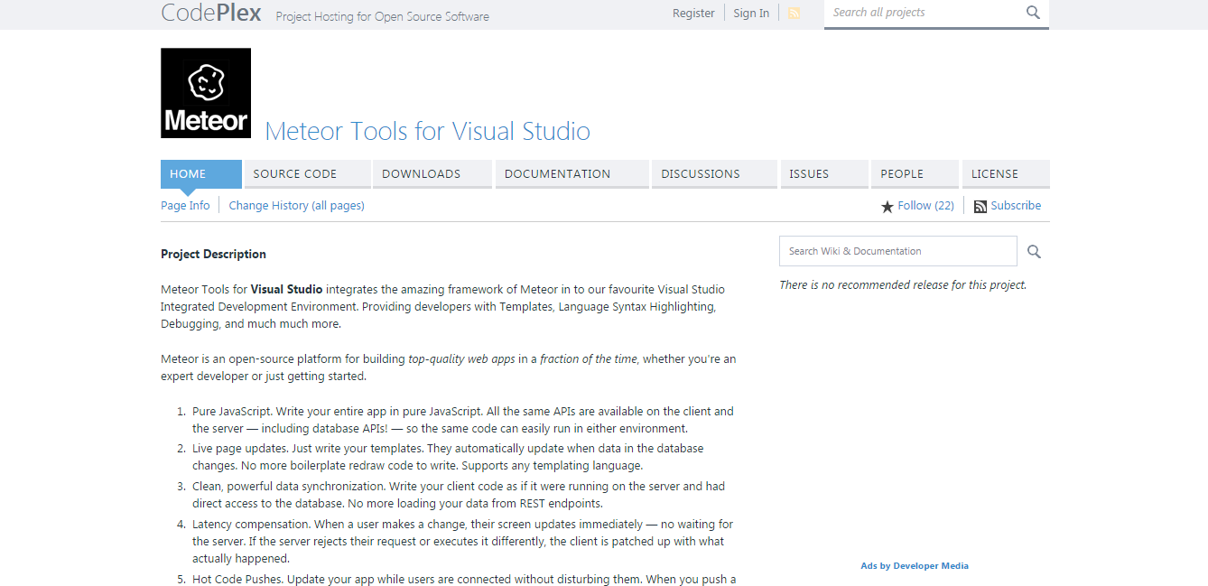The image size is (1208, 586).
Task: Show the LICENSE tab
Action: tap(1006, 173)
